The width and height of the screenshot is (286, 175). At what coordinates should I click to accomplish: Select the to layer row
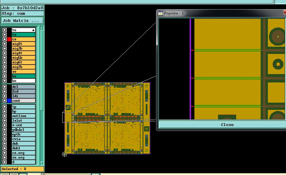pos(24,30)
